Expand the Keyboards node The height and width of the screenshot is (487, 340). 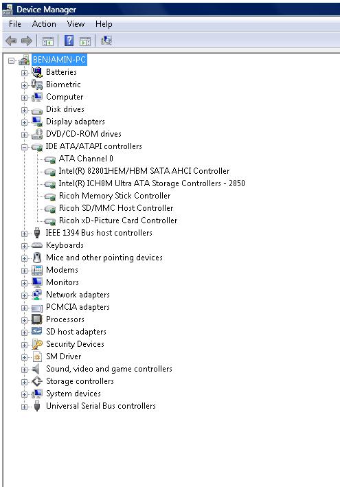coord(24,247)
